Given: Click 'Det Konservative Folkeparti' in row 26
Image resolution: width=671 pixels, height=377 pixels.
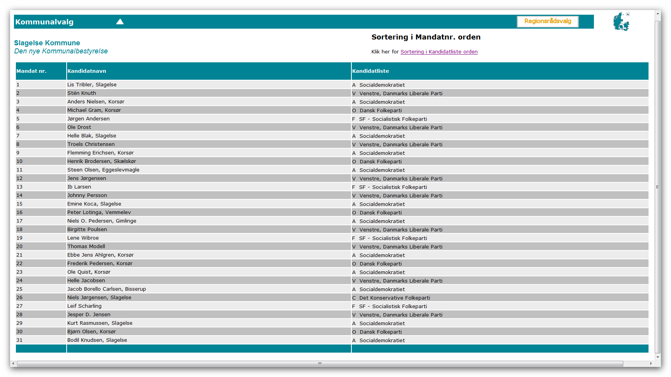Looking at the screenshot, I should click(x=394, y=298).
